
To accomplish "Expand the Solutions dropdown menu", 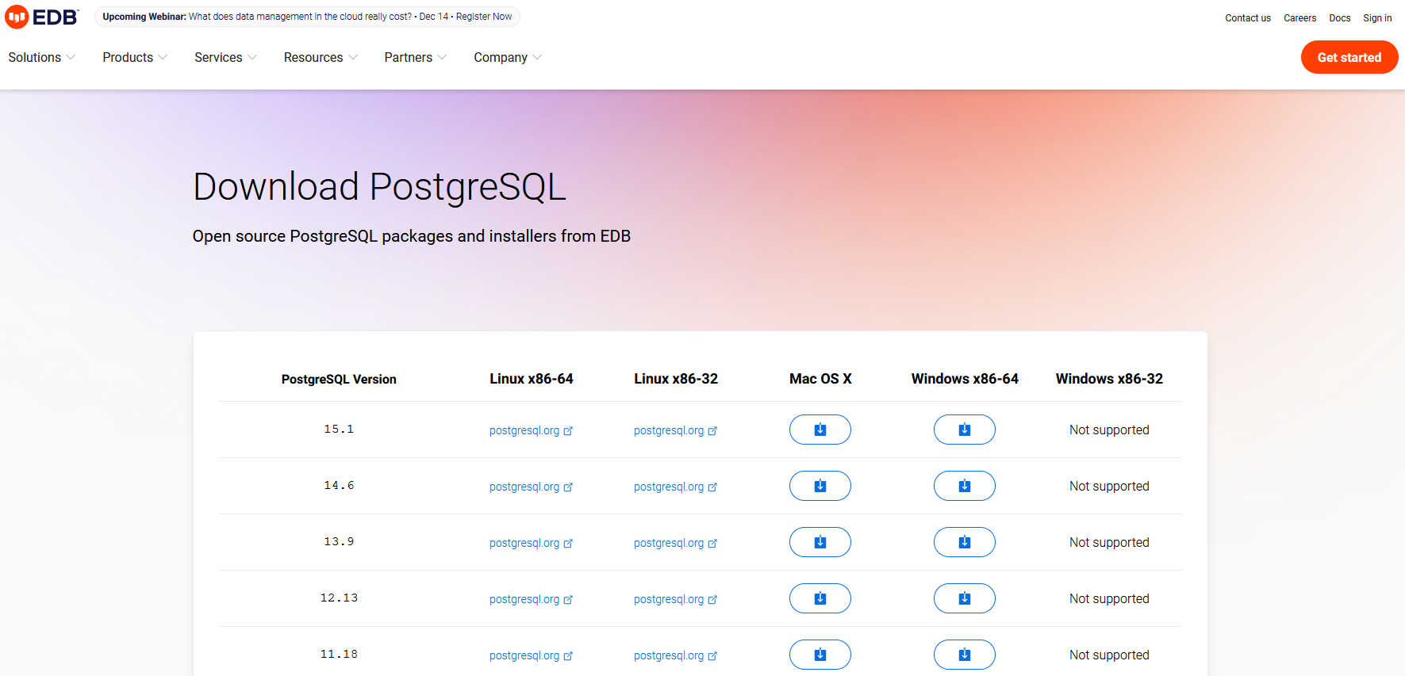I will click(42, 57).
